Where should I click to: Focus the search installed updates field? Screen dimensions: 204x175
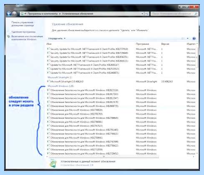tap(172, 14)
